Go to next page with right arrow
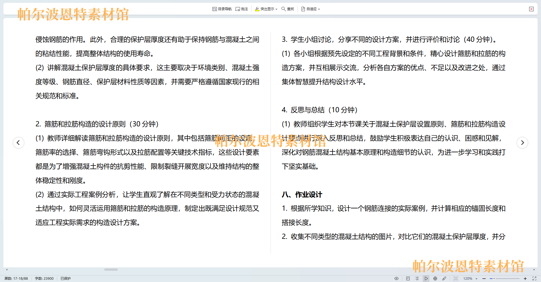541x282 pixels. pyautogui.click(x=522, y=142)
